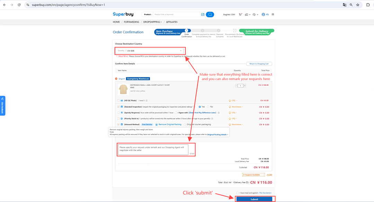Increase the item quantity with plus button

pos(245,86)
